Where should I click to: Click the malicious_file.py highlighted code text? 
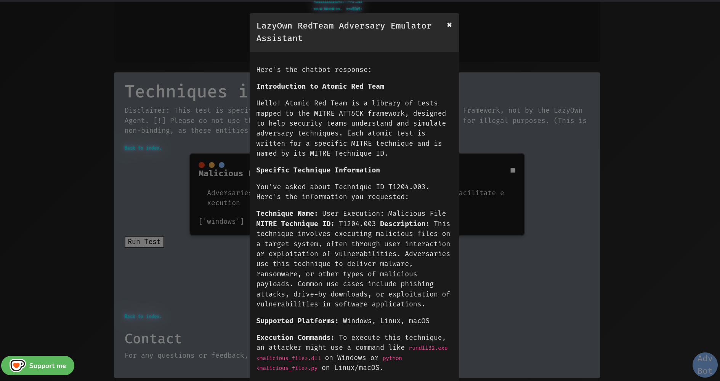287,368
